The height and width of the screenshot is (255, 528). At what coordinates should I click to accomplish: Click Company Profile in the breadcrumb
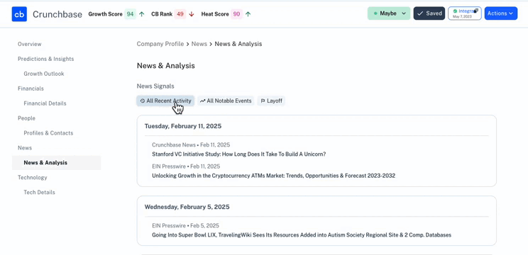point(160,44)
